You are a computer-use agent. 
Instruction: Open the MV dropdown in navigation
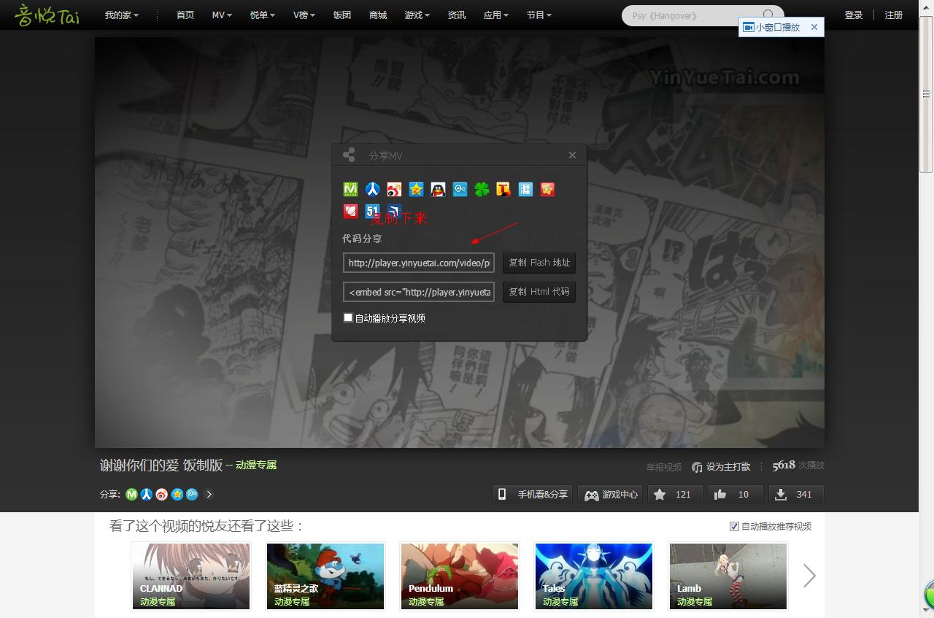[222, 15]
